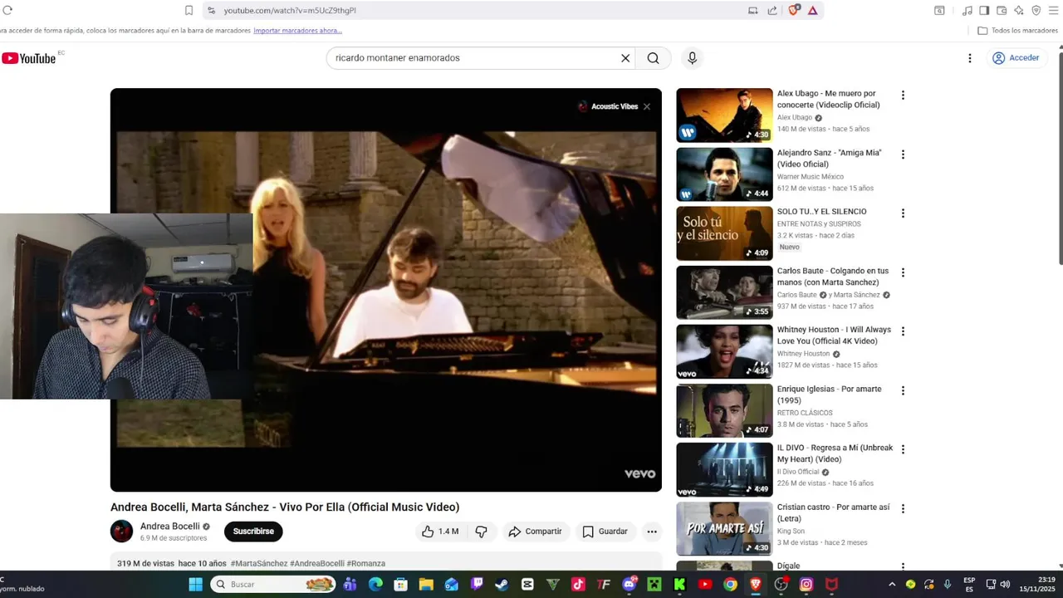Click the Acoustic Vibes channel card
The height and width of the screenshot is (598, 1063).
[x=608, y=106]
